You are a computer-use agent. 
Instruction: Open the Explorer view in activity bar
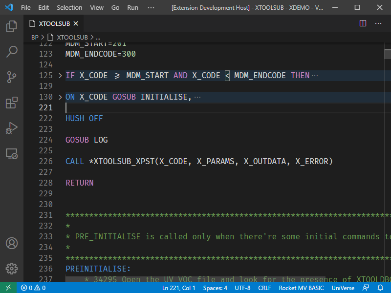click(x=11, y=26)
